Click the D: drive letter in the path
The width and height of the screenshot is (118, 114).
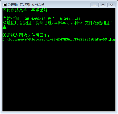click(x=5, y=39)
